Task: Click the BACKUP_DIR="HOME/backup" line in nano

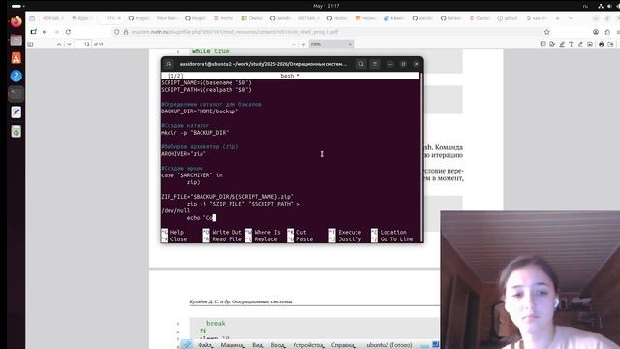Action: tap(200, 111)
